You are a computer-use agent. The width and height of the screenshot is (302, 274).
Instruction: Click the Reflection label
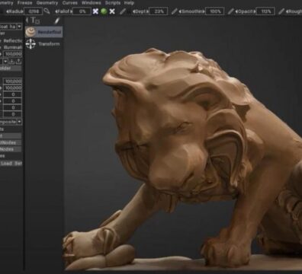[x=13, y=40]
